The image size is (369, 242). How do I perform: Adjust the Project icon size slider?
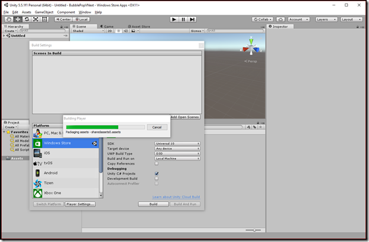point(253,230)
